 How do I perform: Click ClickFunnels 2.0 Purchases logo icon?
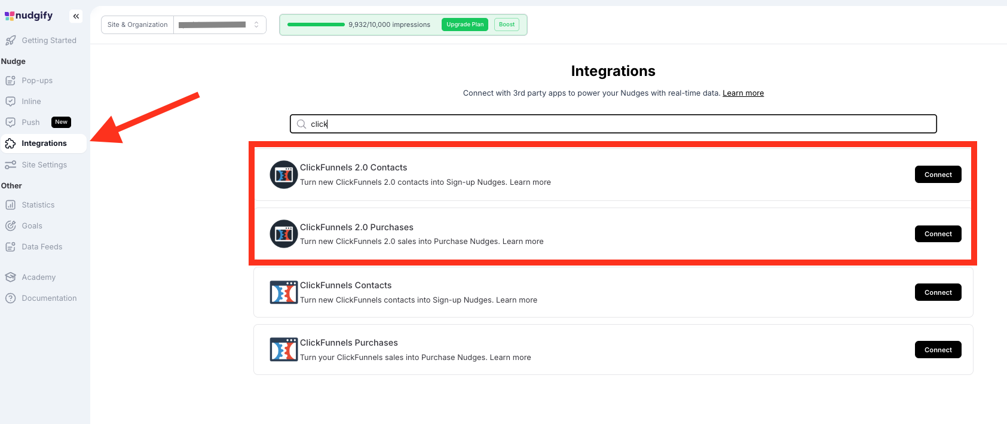pyautogui.click(x=284, y=234)
